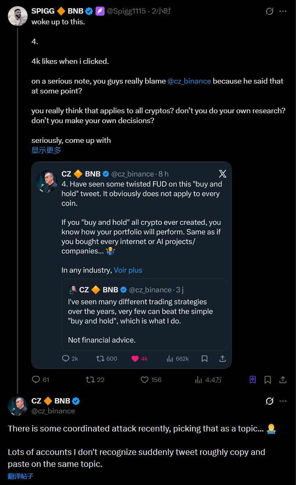Open the @cz_binance mention link
The height and width of the screenshot is (485, 296).
[x=189, y=81]
